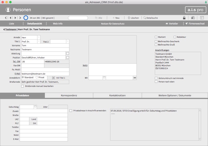Open the contact card icon
Image resolution: width=208 pixels, height=146 pixels.
coord(193,18)
